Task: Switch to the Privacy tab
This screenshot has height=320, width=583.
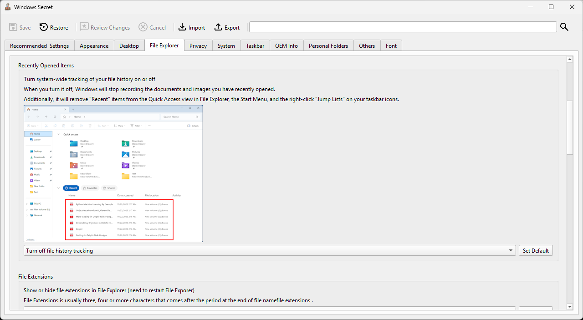Action: pyautogui.click(x=198, y=46)
